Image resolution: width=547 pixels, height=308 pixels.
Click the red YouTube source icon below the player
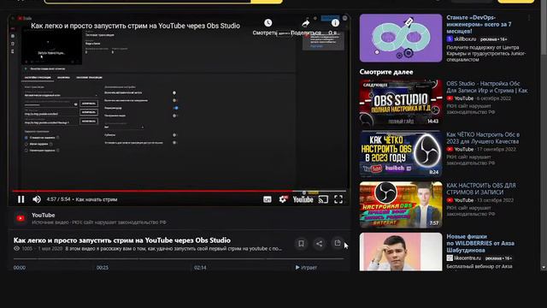pos(21,218)
